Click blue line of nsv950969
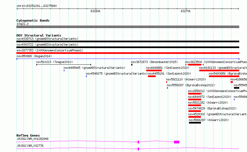This screenshot has width=247, height=152. click(128, 59)
